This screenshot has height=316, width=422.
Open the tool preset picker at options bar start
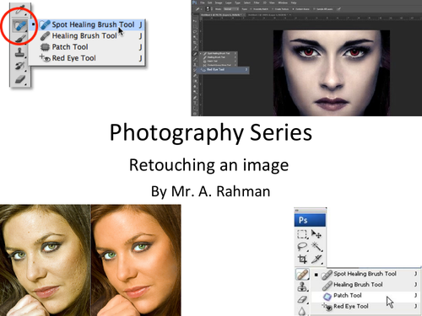coord(199,9)
